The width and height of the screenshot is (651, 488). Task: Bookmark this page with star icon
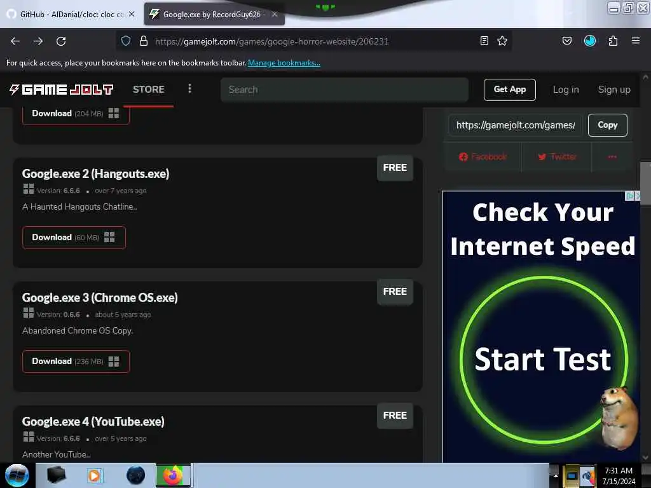502,41
